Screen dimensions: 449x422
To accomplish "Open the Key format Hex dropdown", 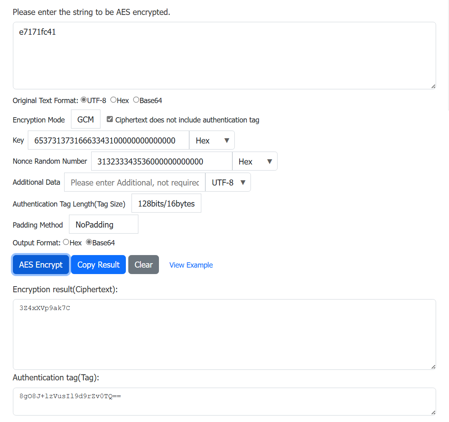I will pyautogui.click(x=212, y=140).
